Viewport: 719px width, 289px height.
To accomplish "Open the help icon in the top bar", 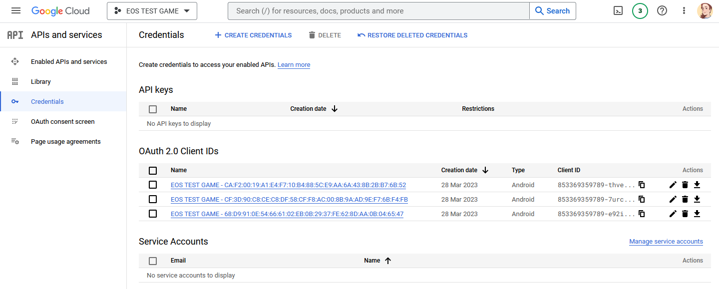I will (662, 10).
